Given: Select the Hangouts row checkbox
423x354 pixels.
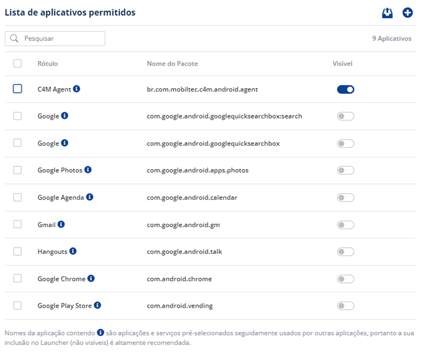Looking at the screenshot, I should click(x=18, y=252).
